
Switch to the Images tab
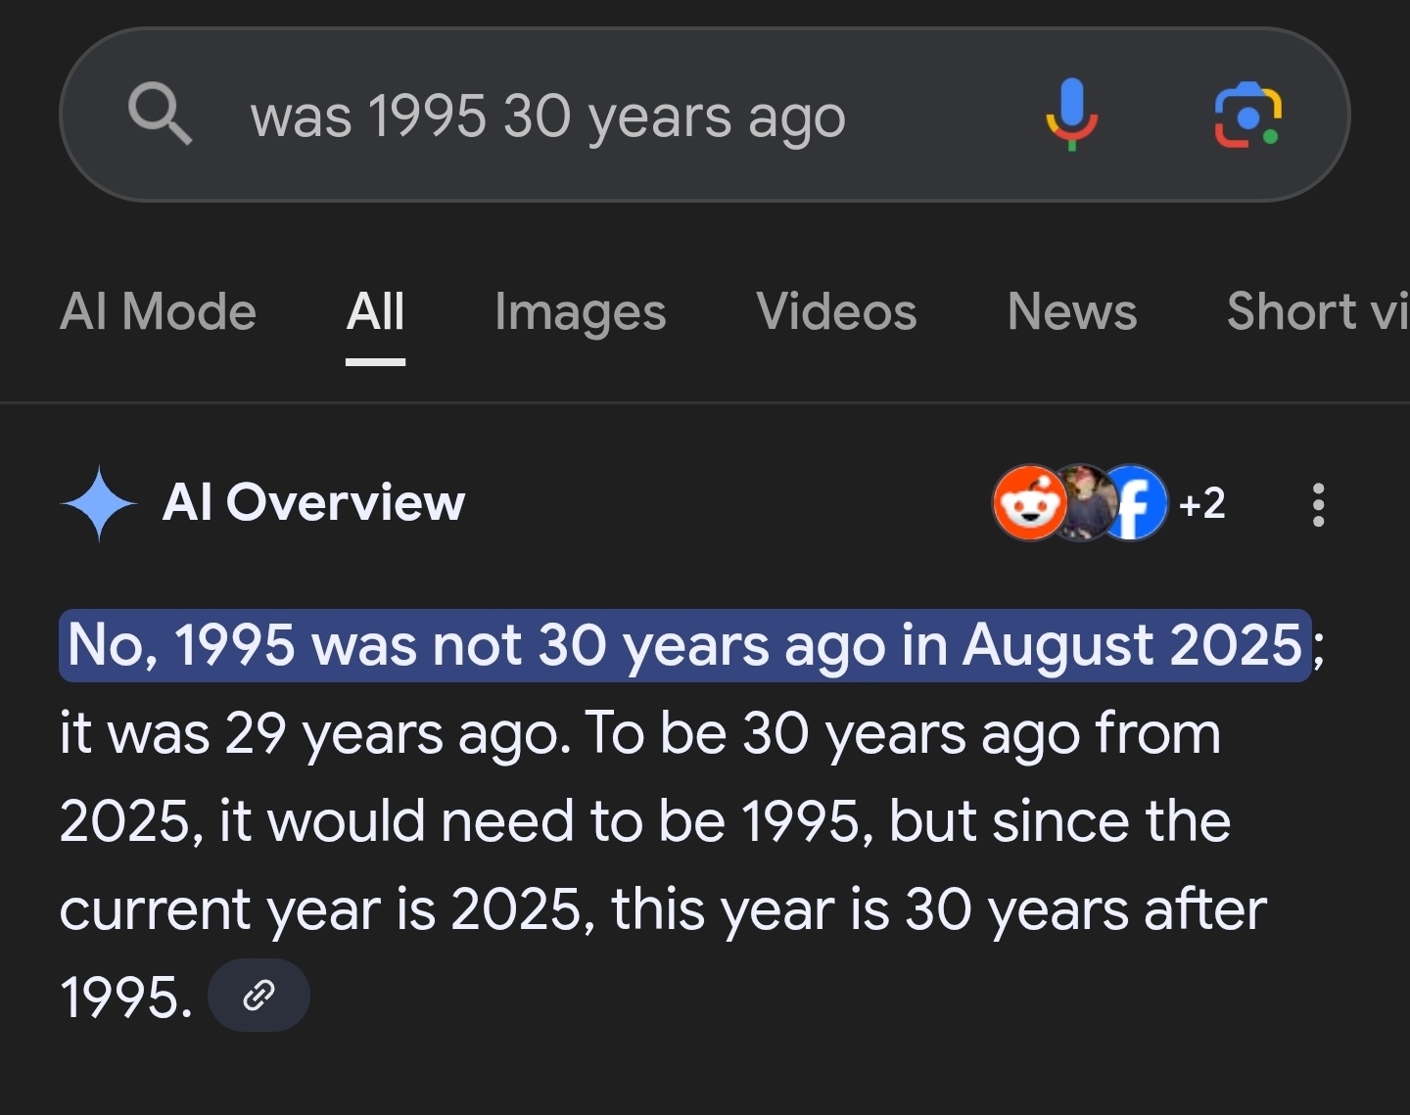580,312
